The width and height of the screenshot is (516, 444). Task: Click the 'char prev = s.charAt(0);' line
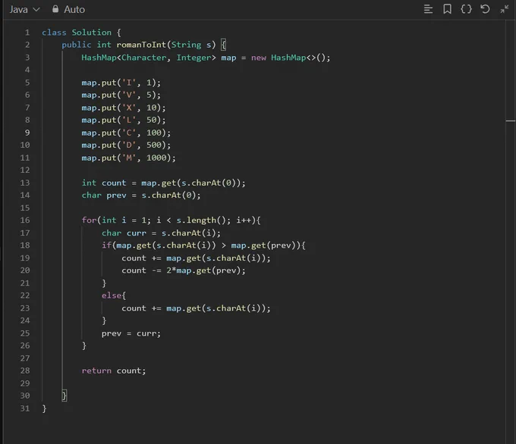pyautogui.click(x=141, y=195)
